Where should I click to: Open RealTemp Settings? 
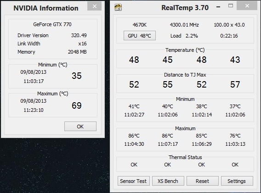[x=237, y=181]
